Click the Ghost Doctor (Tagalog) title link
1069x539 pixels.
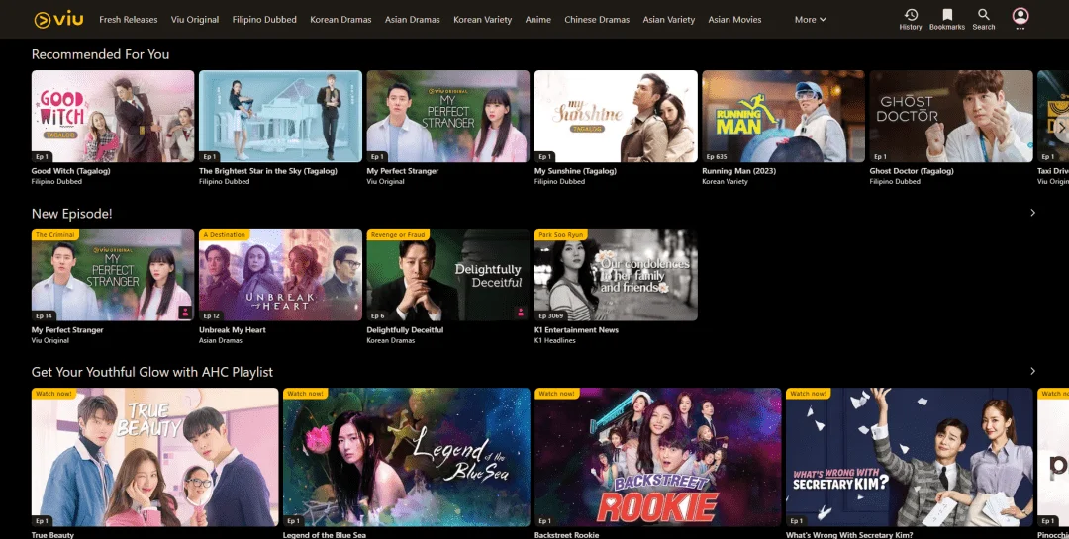pos(912,171)
